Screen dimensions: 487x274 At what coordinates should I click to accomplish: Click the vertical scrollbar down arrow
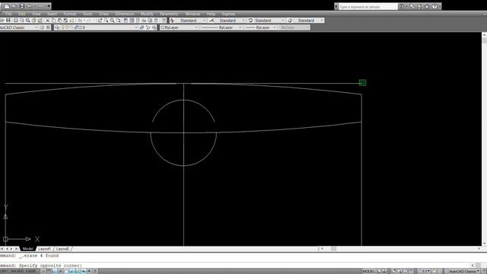484,244
